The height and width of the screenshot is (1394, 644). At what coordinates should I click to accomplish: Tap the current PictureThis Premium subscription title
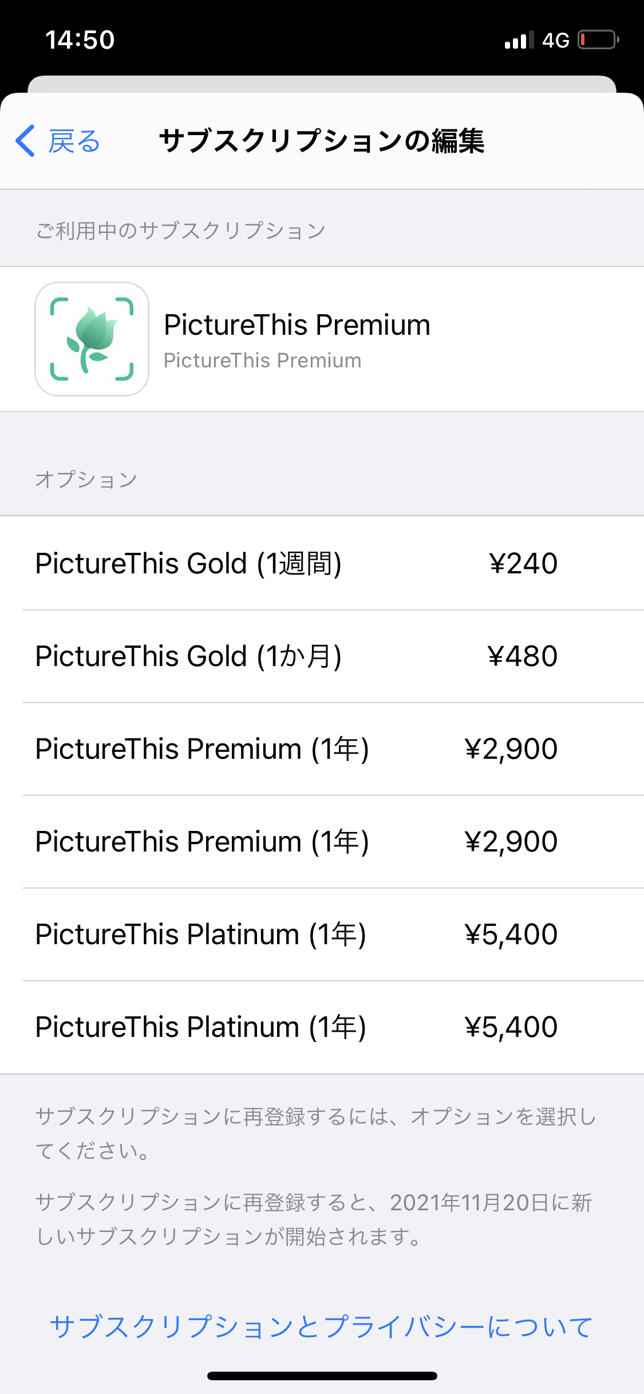(297, 325)
